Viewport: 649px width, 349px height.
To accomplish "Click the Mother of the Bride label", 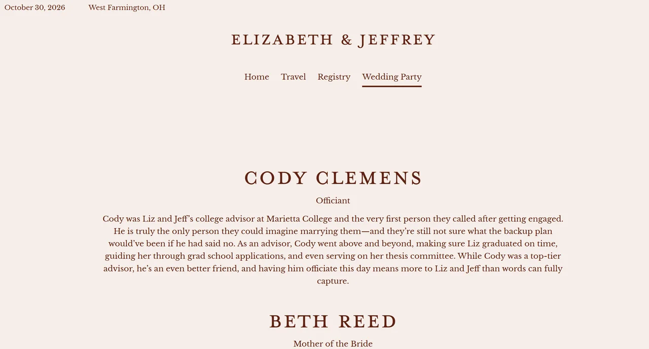I will tap(333, 343).
